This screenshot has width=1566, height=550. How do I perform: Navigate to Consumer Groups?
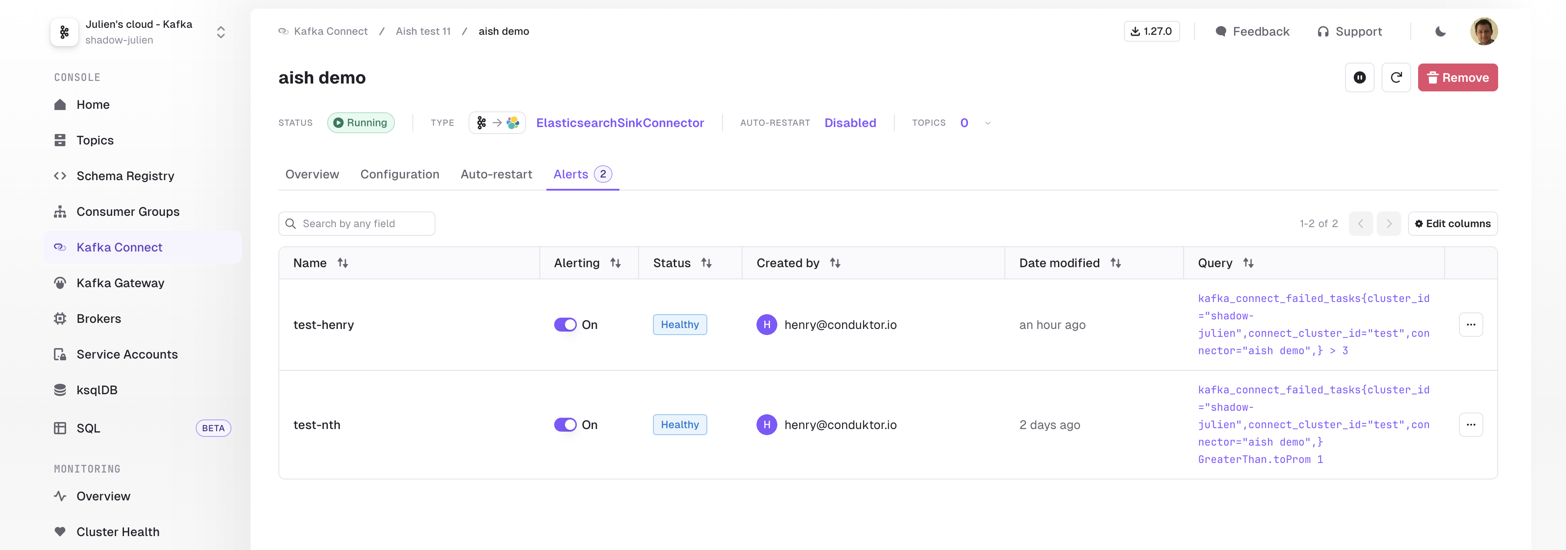pyautogui.click(x=142, y=212)
